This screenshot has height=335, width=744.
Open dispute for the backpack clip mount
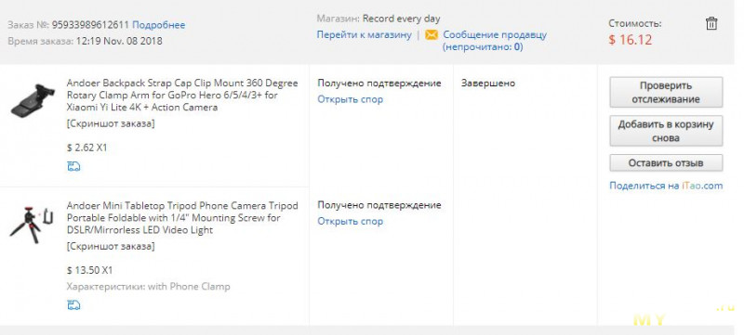tap(351, 99)
